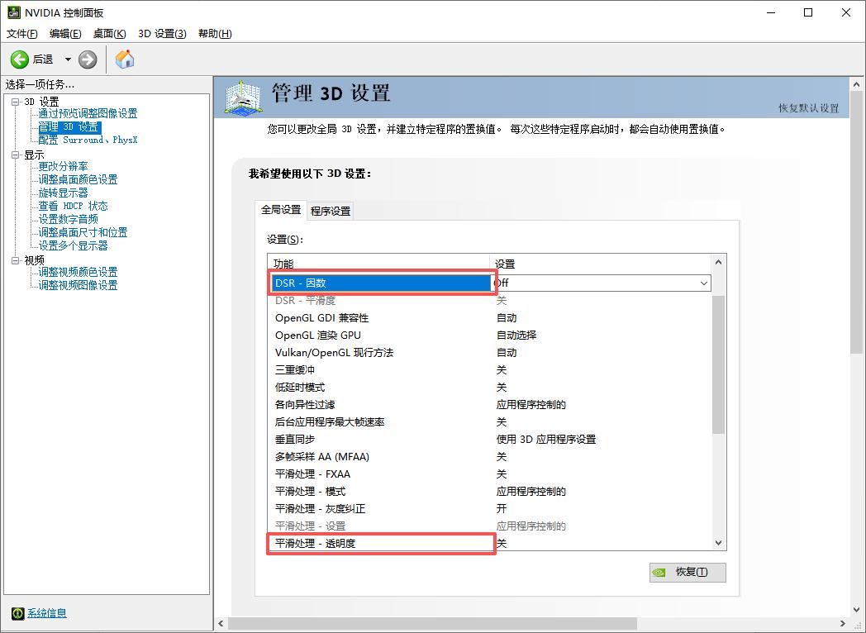Select the 三重缓冲 setting row

tap(491, 369)
